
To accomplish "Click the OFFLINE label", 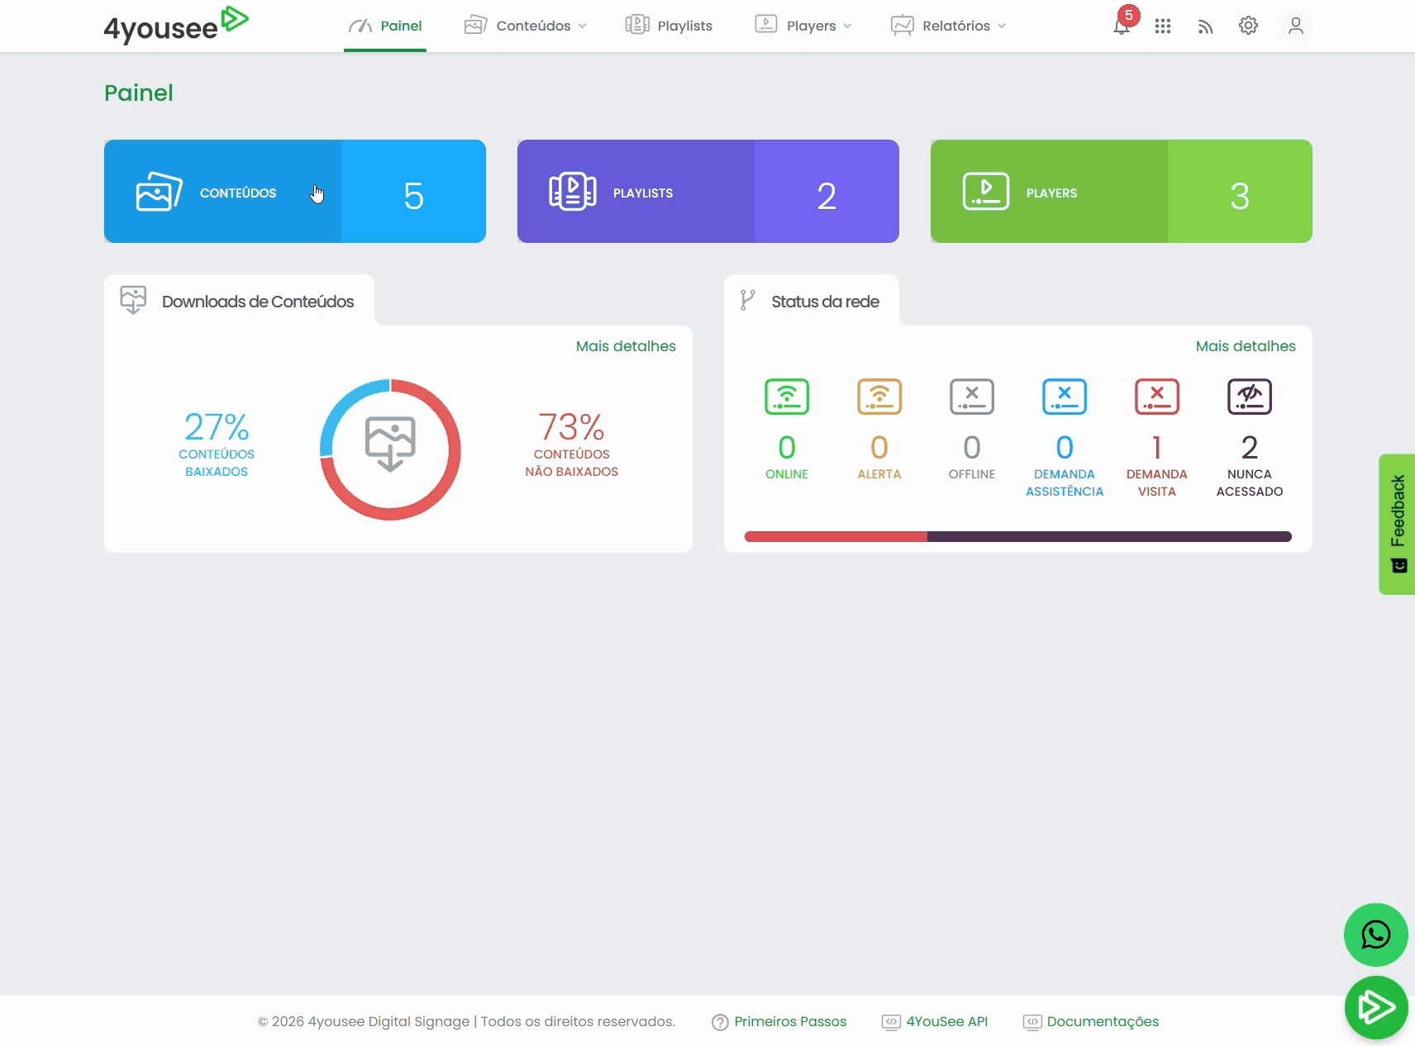I will click(972, 474).
